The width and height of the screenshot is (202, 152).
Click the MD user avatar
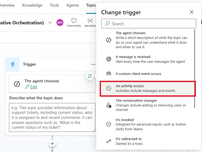(60, 23)
